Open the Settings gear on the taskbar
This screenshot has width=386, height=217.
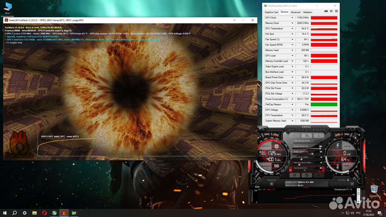25,213
